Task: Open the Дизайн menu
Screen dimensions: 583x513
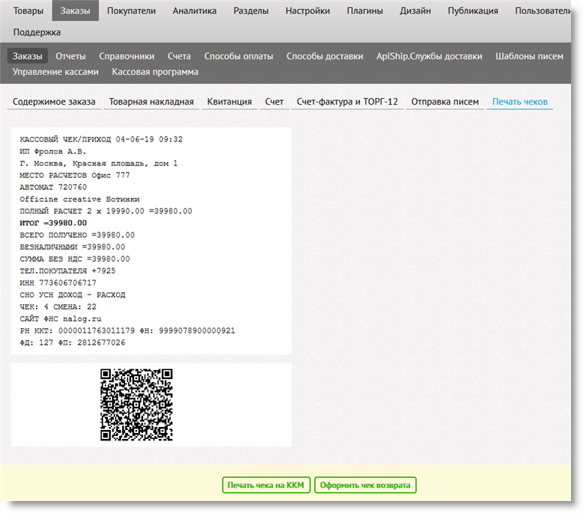Action: point(415,10)
